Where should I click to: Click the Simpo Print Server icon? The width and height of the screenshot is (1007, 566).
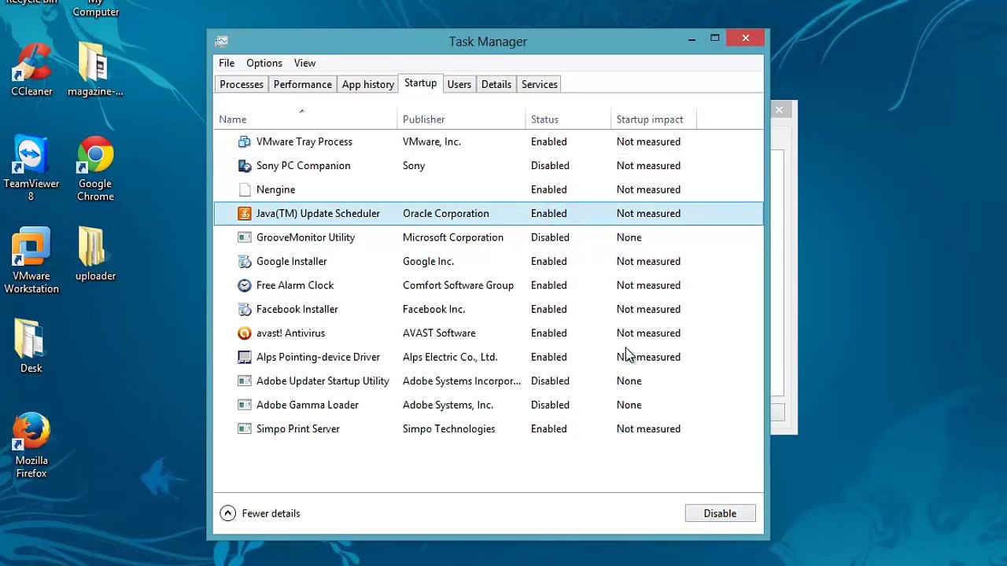click(245, 429)
